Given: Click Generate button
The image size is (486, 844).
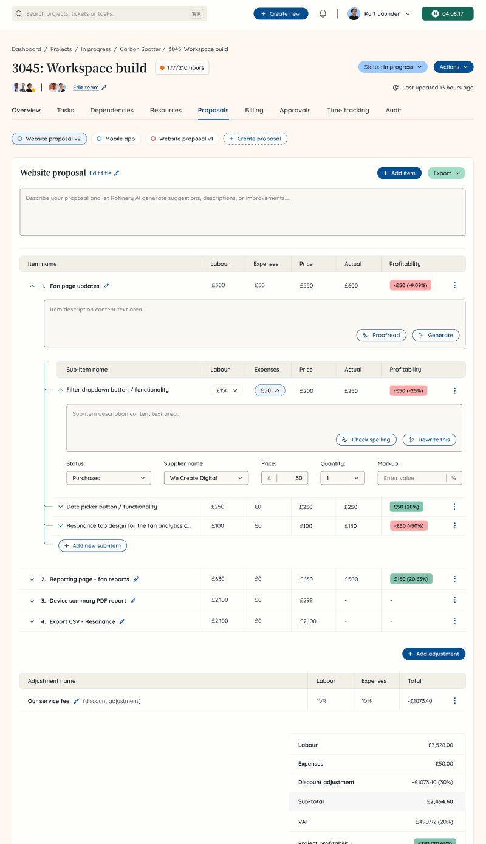Looking at the screenshot, I should [436, 335].
